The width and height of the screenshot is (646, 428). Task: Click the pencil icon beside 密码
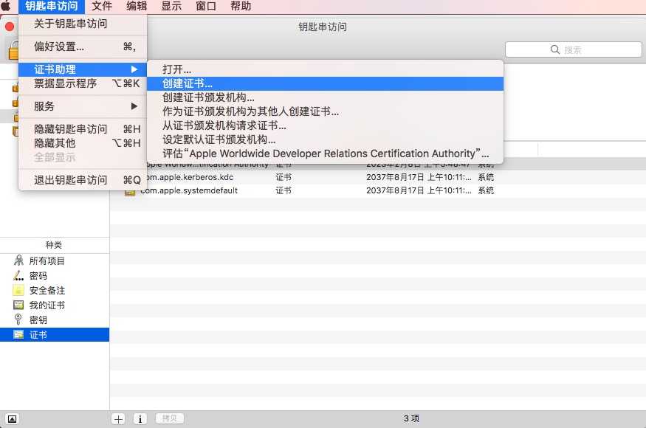click(18, 275)
